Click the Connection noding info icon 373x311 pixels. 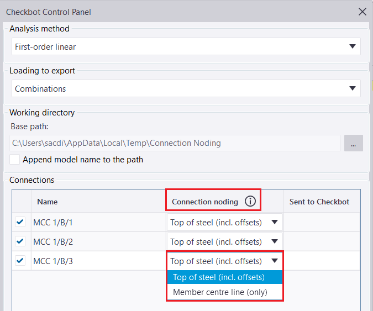pos(250,202)
